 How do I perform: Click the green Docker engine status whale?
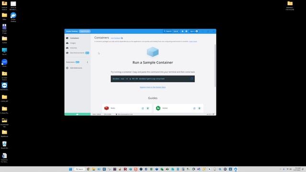(77, 114)
